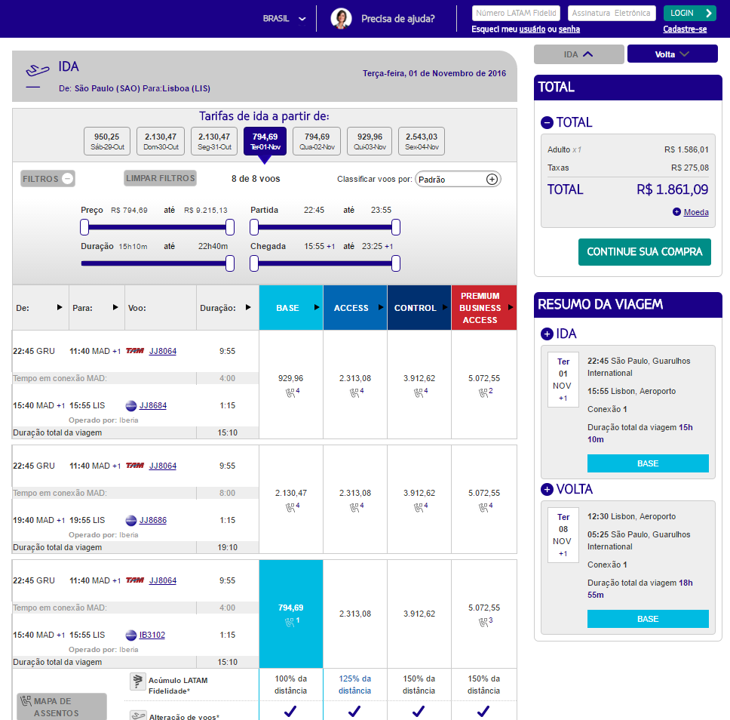Click the seat icon in the selected 794,69 cell
Viewport: 730px width, 720px height.
point(290,622)
